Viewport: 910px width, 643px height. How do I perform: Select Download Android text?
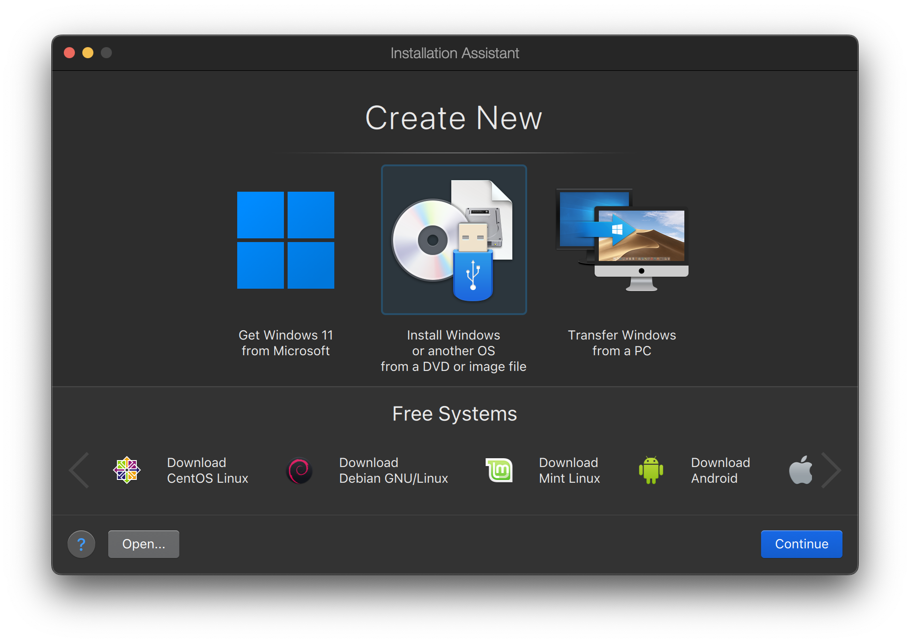pyautogui.click(x=720, y=470)
